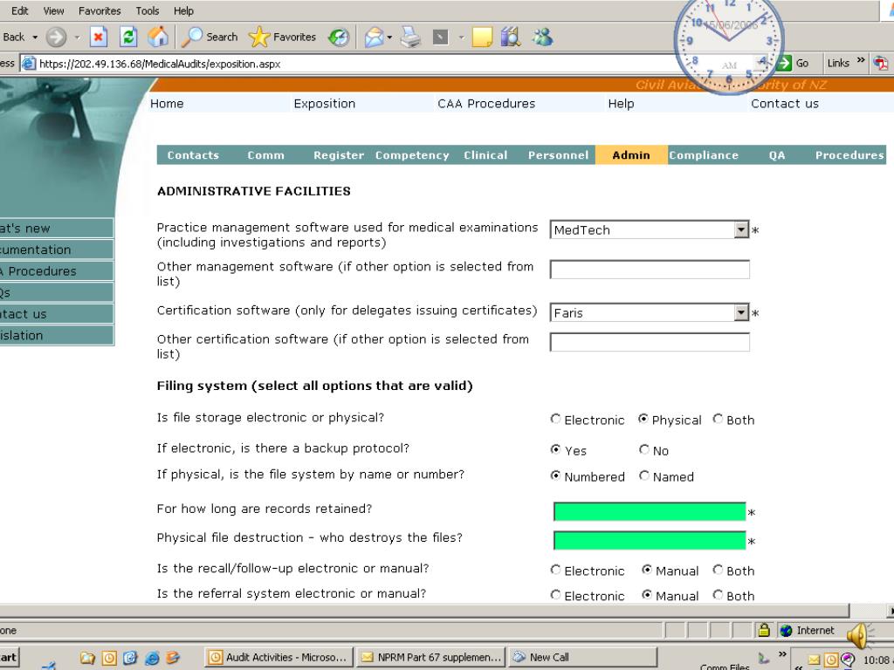Image resolution: width=894 pixels, height=670 pixels.
Task: Click the Internet zone globe icon
Action: [787, 631]
